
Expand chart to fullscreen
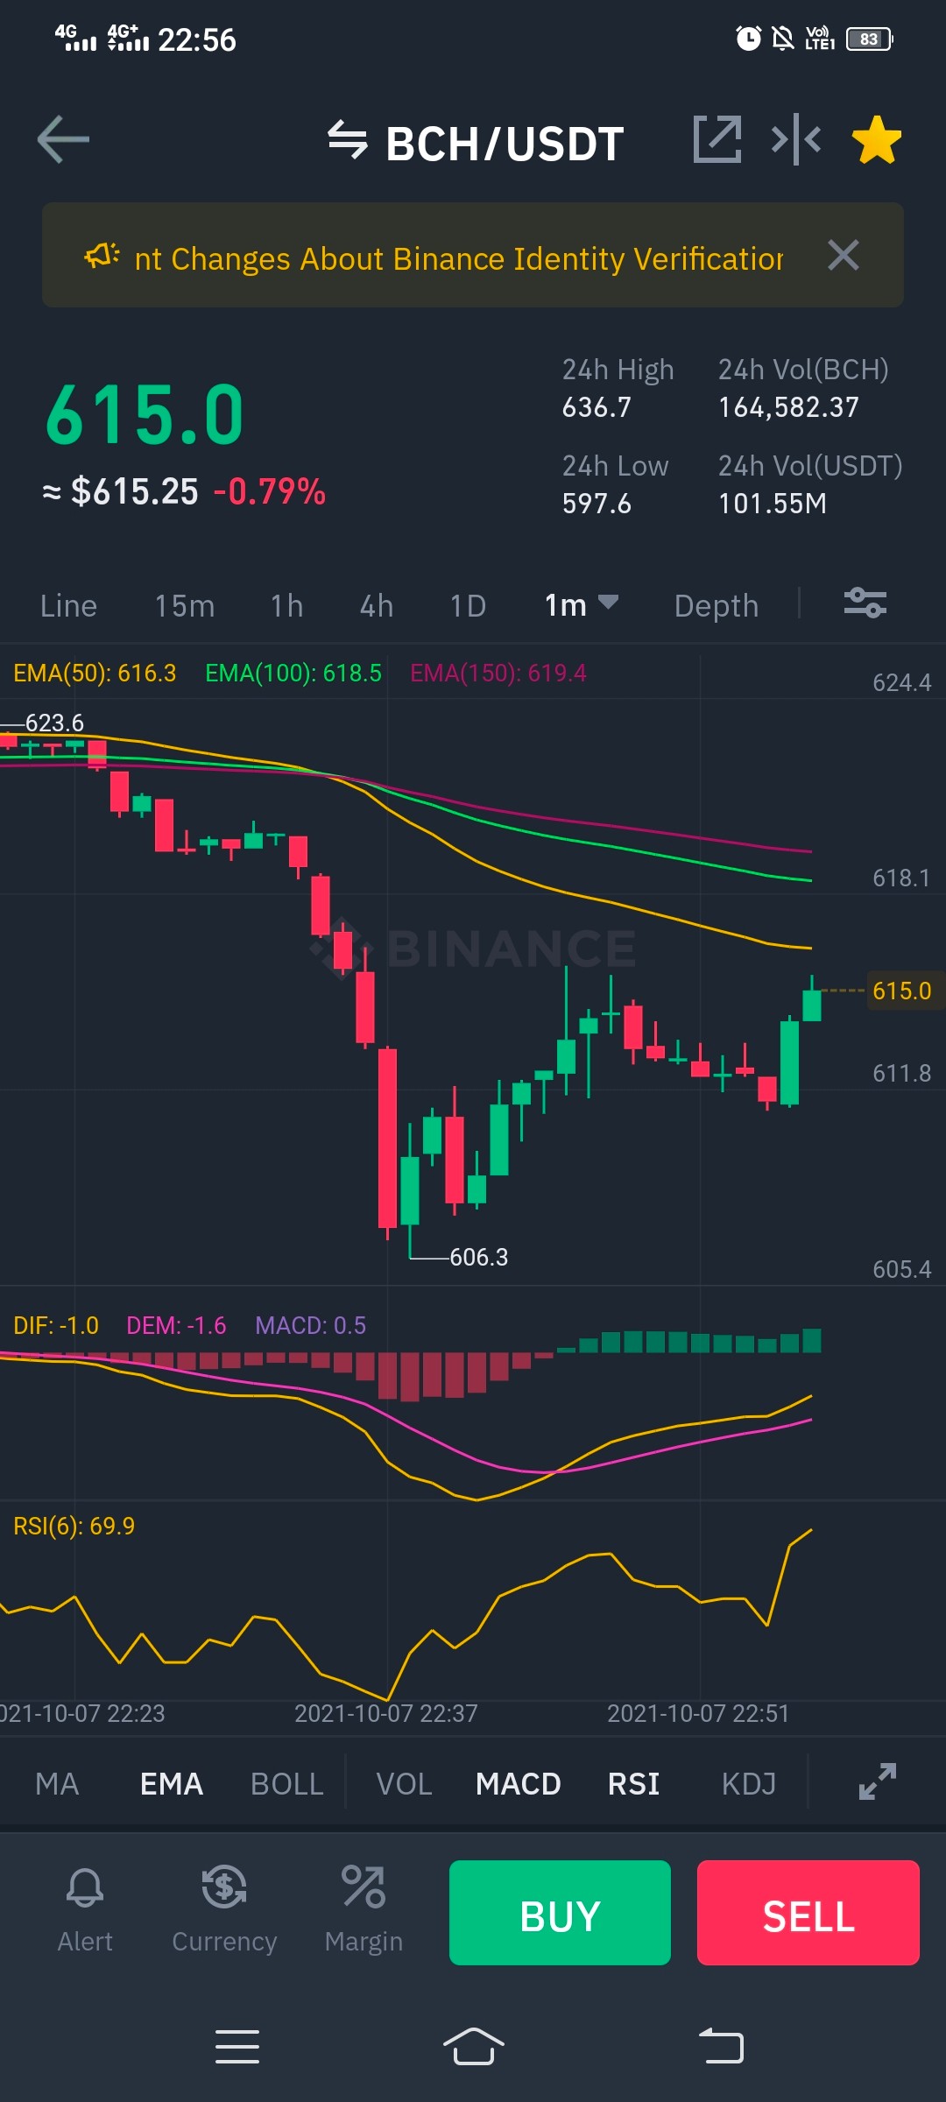coord(878,1781)
